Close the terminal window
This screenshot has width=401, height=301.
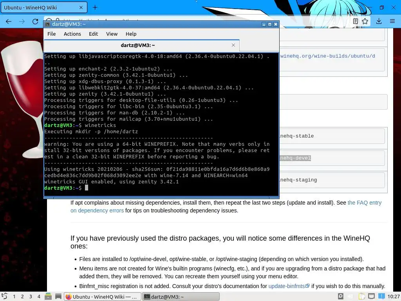tap(275, 24)
